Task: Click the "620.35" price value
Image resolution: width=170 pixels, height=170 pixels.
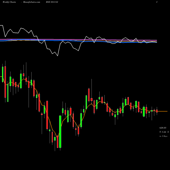Action: tap(163, 128)
